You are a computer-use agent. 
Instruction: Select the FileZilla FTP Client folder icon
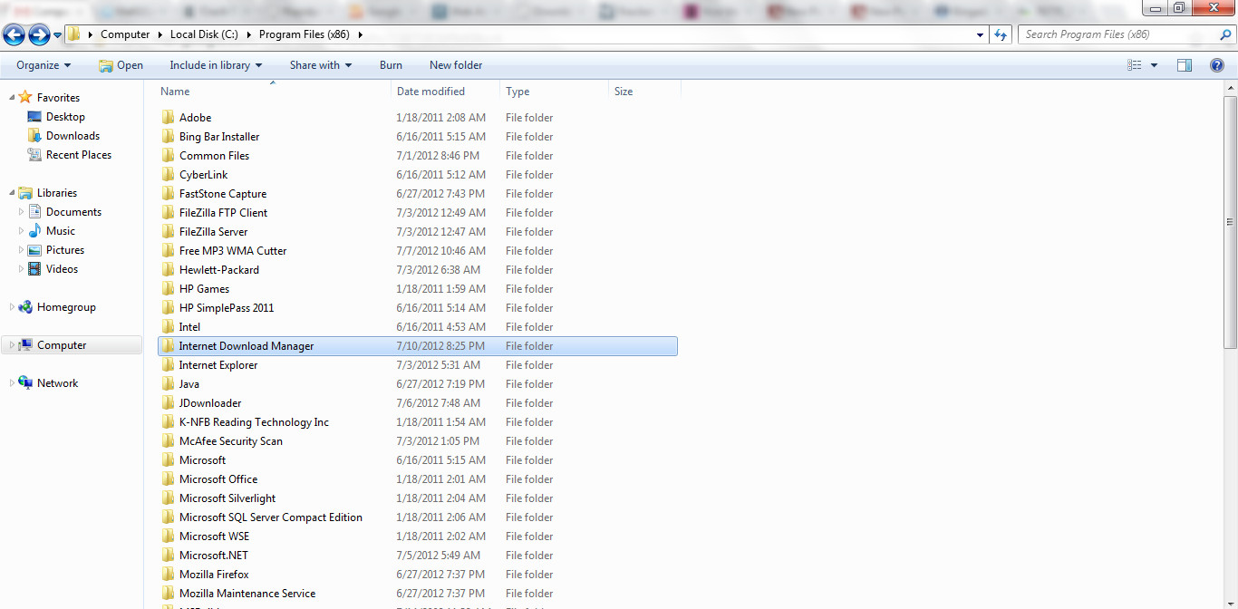click(168, 212)
